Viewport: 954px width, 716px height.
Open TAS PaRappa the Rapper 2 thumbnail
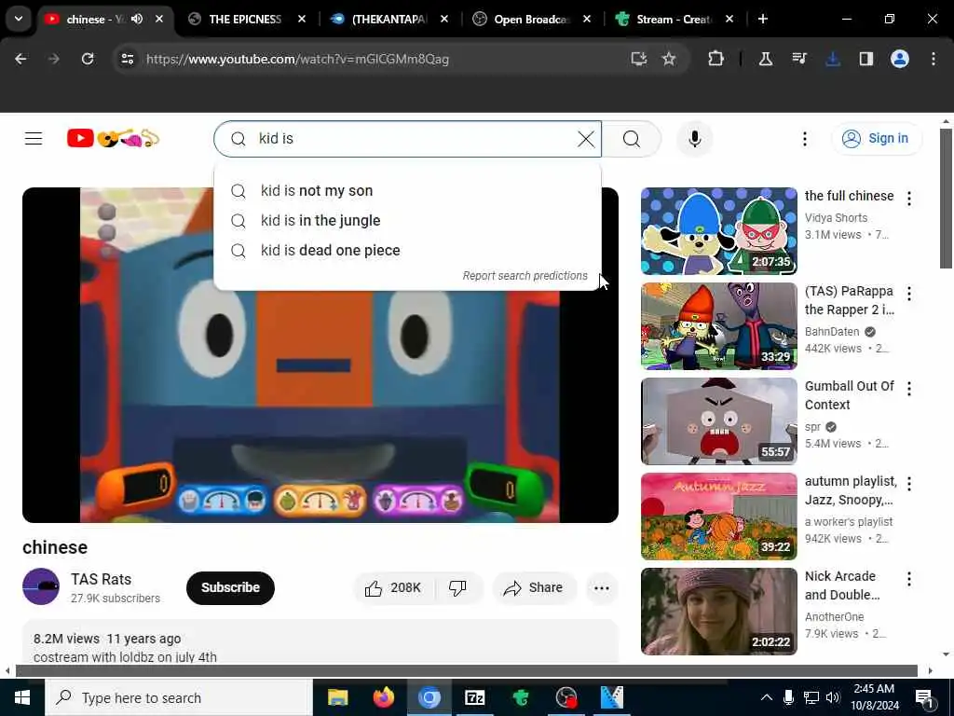coord(718,325)
